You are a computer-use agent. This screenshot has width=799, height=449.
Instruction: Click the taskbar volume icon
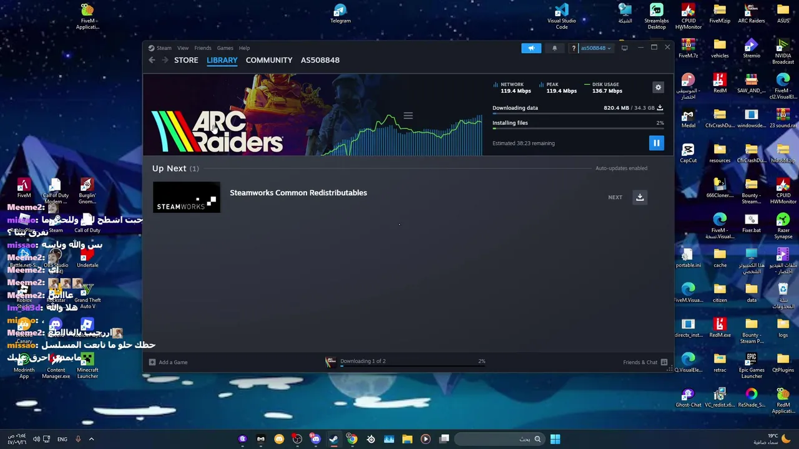(36, 439)
